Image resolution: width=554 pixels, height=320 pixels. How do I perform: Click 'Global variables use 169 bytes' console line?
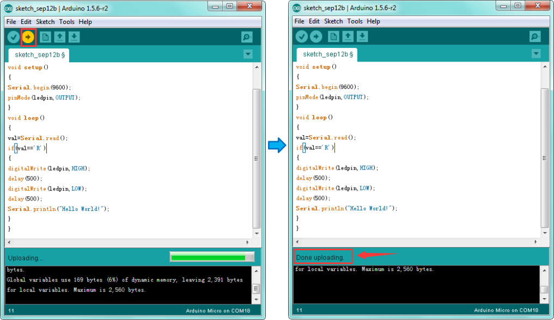(x=125, y=280)
